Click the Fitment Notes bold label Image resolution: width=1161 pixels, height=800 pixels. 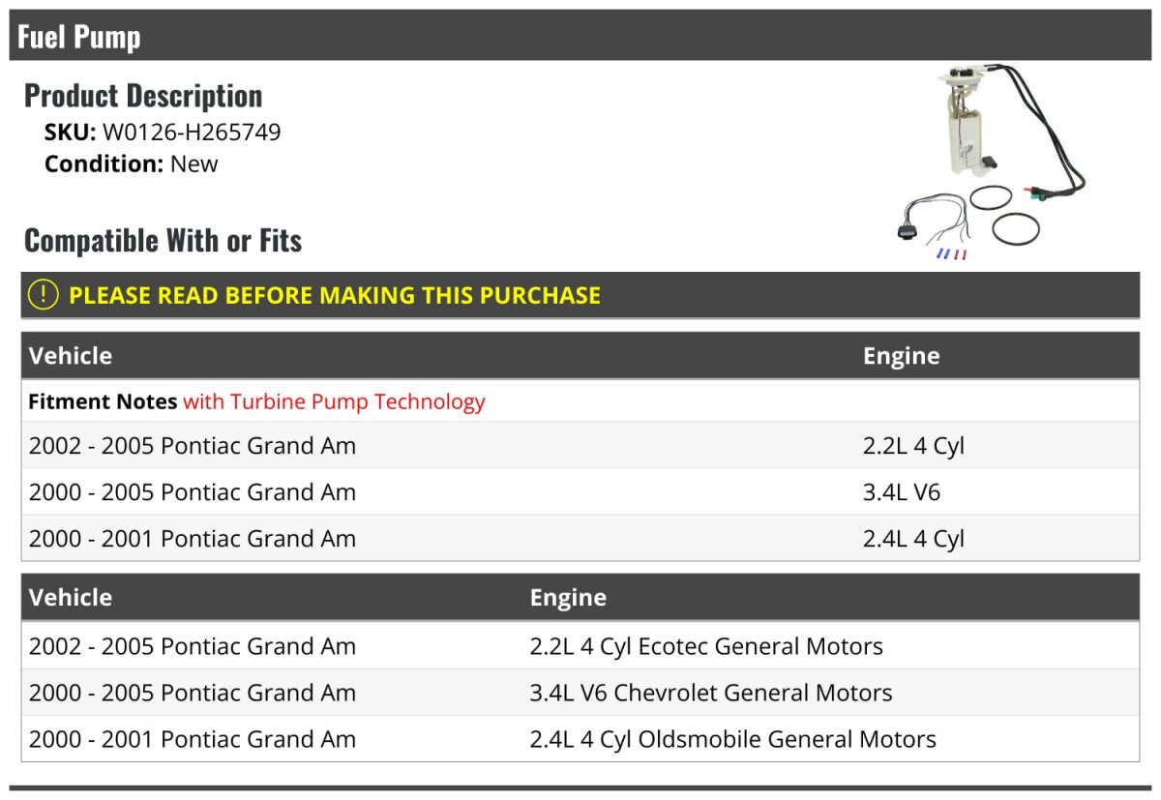(x=103, y=401)
